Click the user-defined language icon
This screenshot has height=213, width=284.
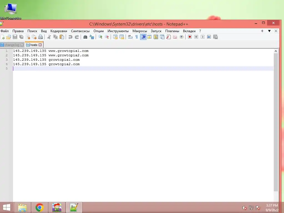click(x=149, y=37)
